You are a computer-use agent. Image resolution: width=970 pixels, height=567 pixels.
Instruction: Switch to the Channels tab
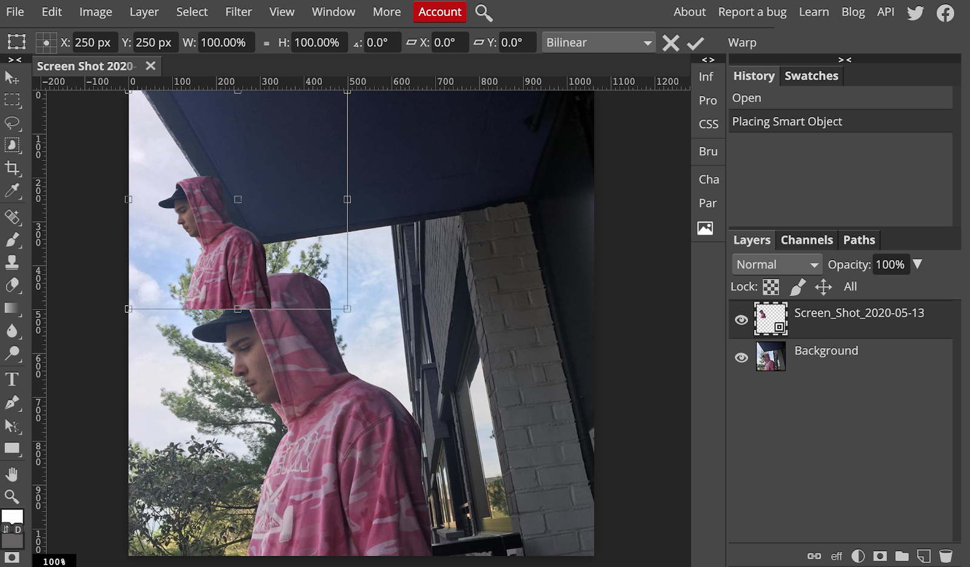tap(806, 240)
